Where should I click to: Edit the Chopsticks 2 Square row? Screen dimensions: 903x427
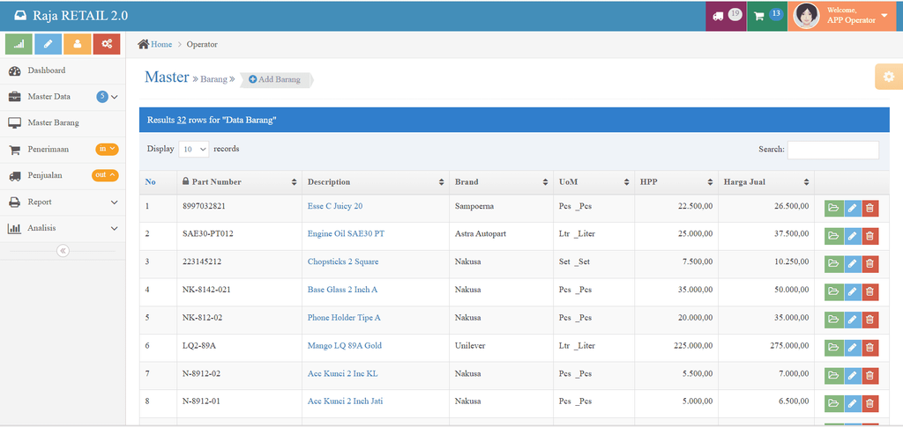(x=853, y=264)
